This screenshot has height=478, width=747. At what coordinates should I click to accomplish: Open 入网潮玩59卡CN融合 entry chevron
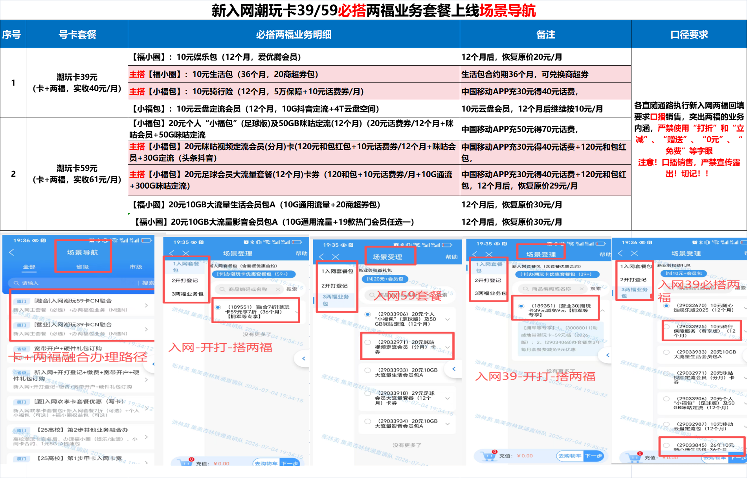146,305
